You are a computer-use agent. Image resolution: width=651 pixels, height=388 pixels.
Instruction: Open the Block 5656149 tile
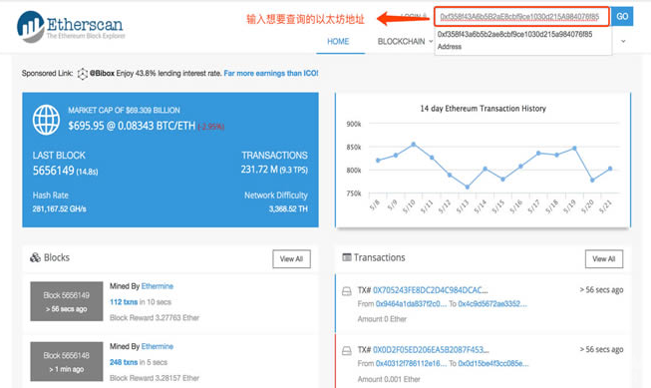coord(67,301)
